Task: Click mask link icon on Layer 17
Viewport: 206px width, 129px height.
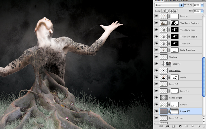Action: point(169,111)
